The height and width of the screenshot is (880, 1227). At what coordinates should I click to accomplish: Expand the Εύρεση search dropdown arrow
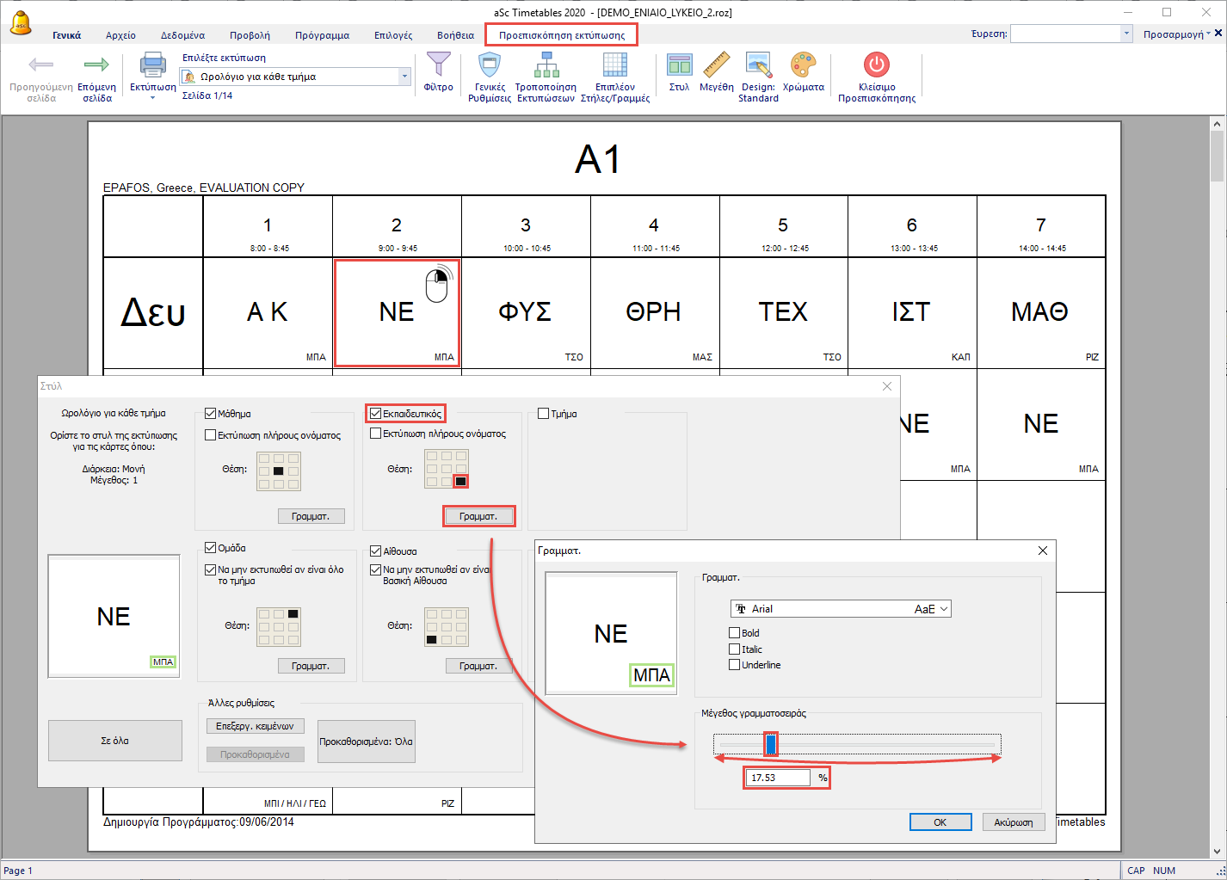(1126, 34)
